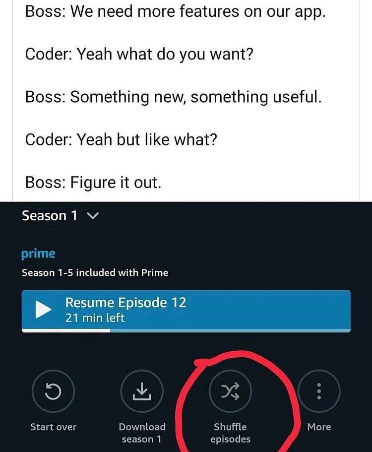Tap the Download season 1 arrow icon
The height and width of the screenshot is (452, 372).
[141, 392]
